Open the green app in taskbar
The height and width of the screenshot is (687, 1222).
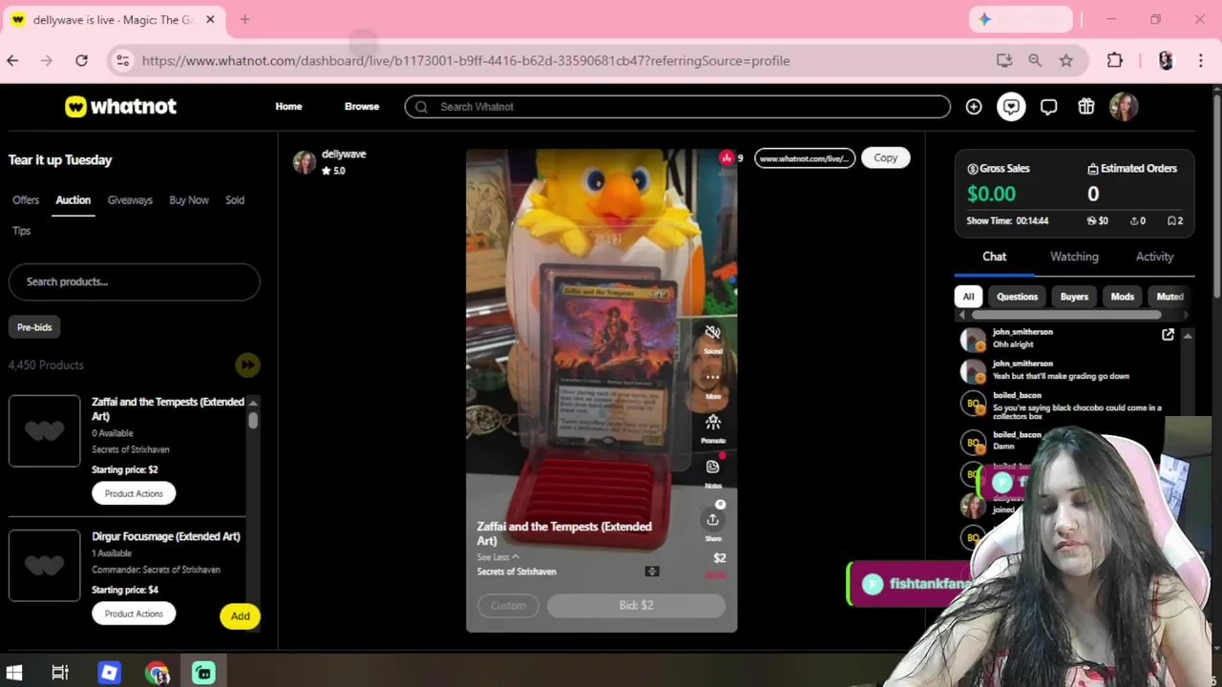click(203, 673)
